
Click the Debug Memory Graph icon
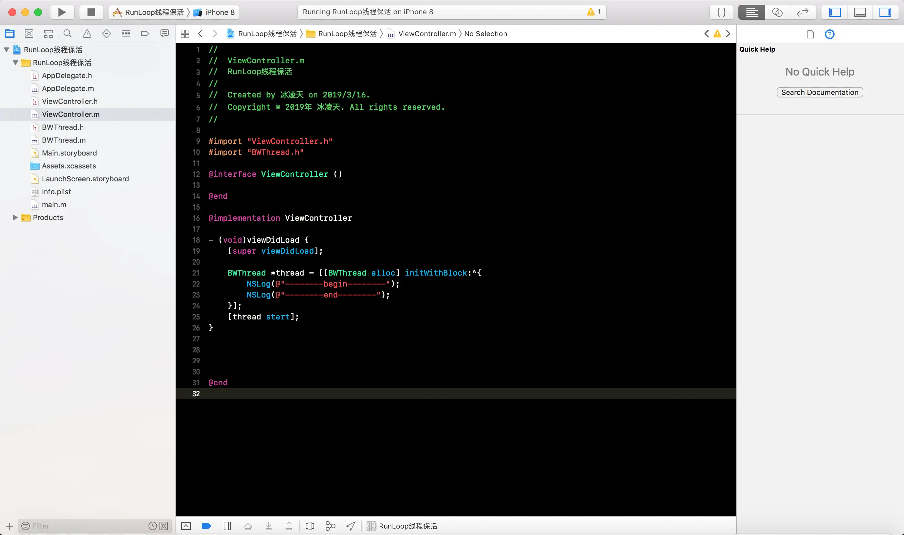coord(330,526)
